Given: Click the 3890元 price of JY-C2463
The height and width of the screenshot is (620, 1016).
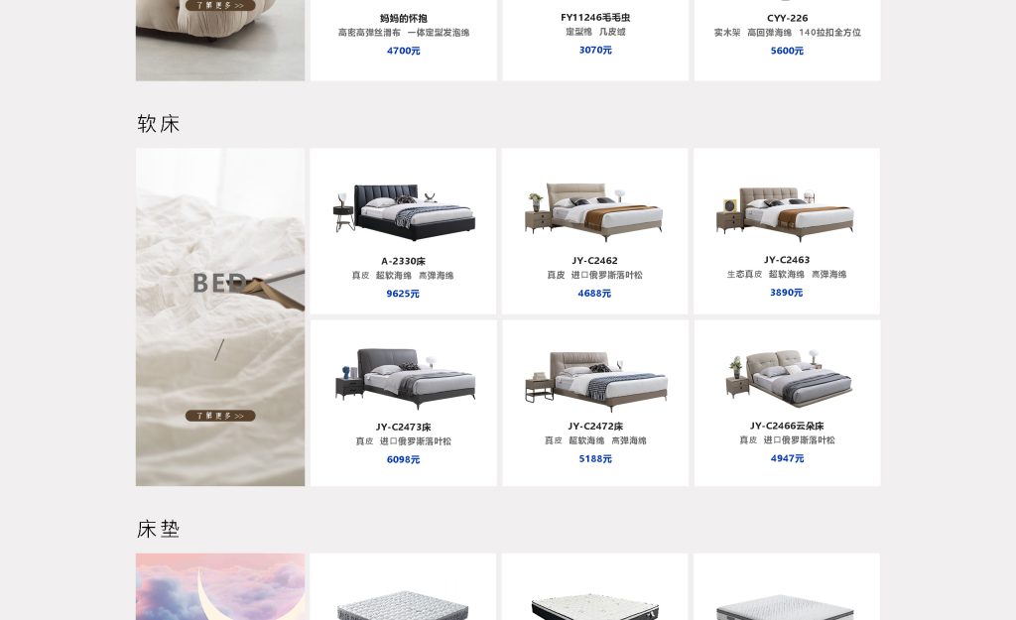Looking at the screenshot, I should (786, 293).
